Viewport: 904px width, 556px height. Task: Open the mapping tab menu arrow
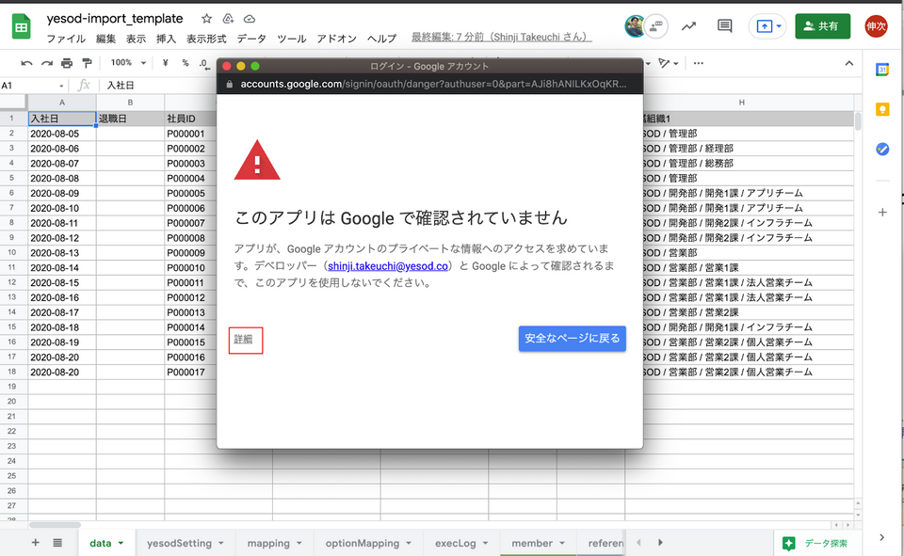pyautogui.click(x=299, y=543)
